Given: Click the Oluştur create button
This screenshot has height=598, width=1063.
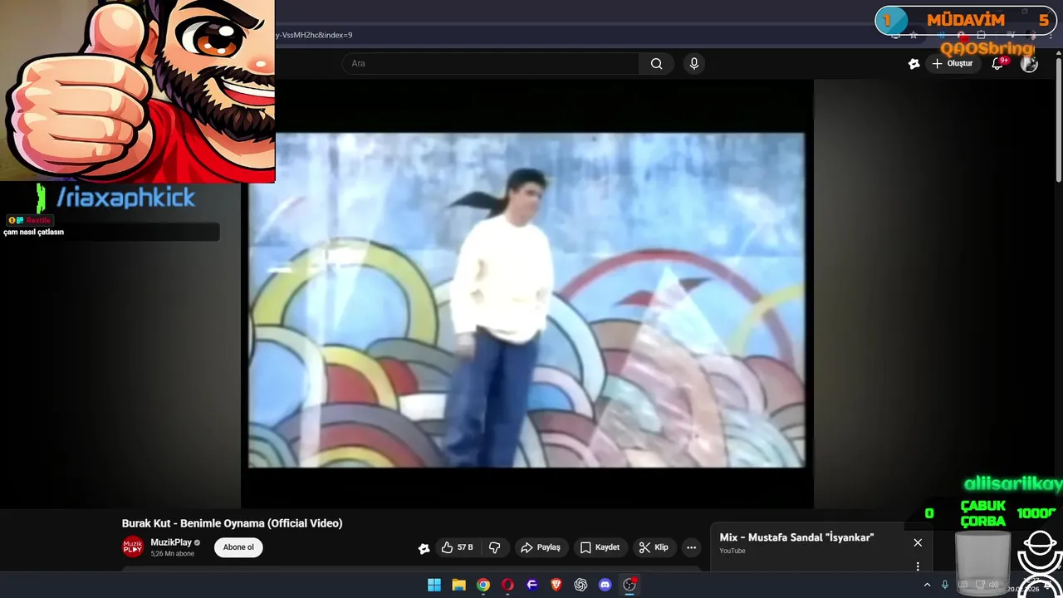Looking at the screenshot, I should pos(953,64).
